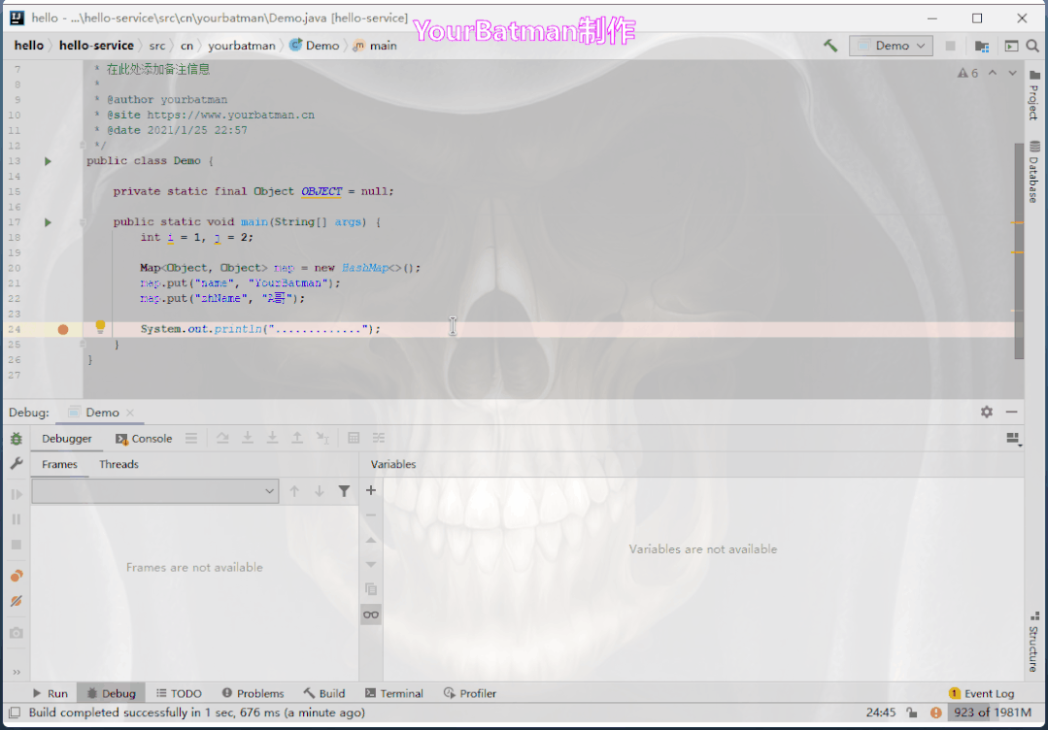The width and height of the screenshot is (1048, 730).
Task: Open Project Structure from the toolbar
Action: point(982,46)
